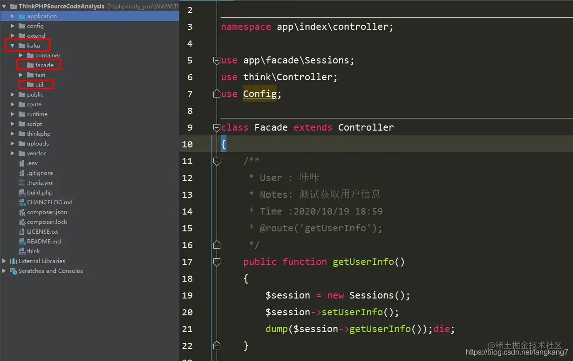Expand the container folder arrow
Image resolution: width=573 pixels, height=361 pixels.
click(x=21, y=56)
